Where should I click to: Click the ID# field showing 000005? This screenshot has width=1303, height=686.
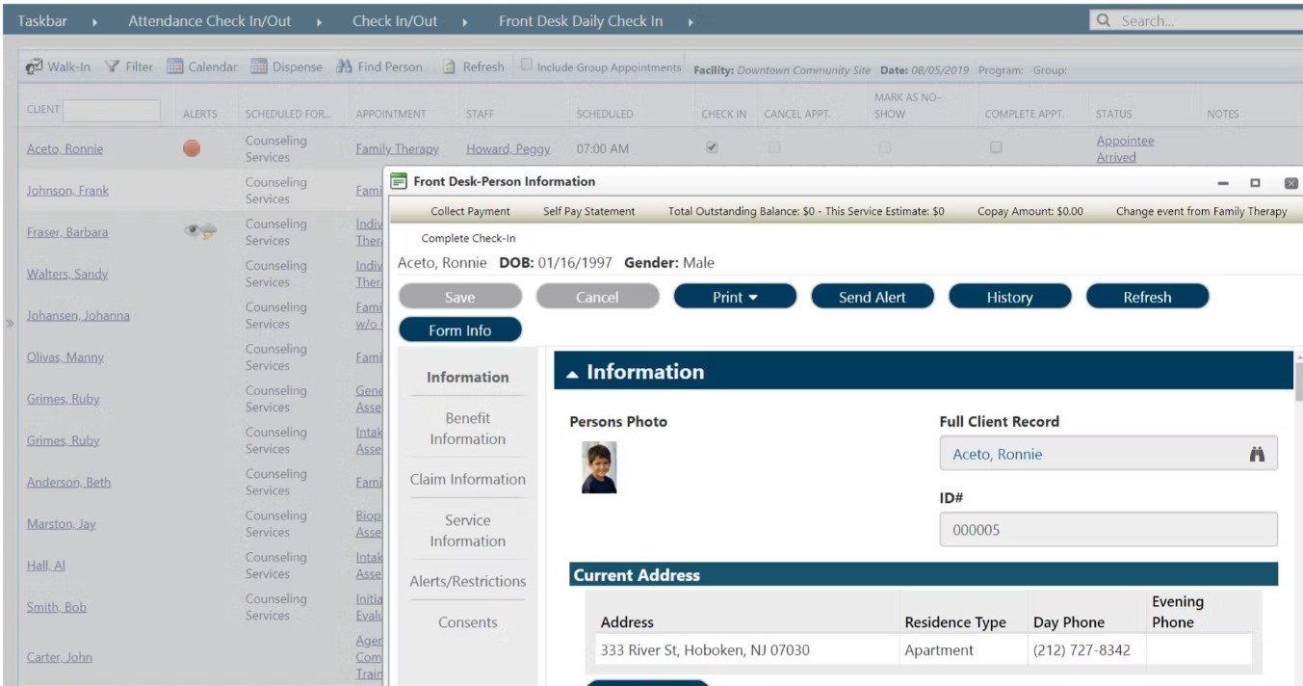[1108, 529]
